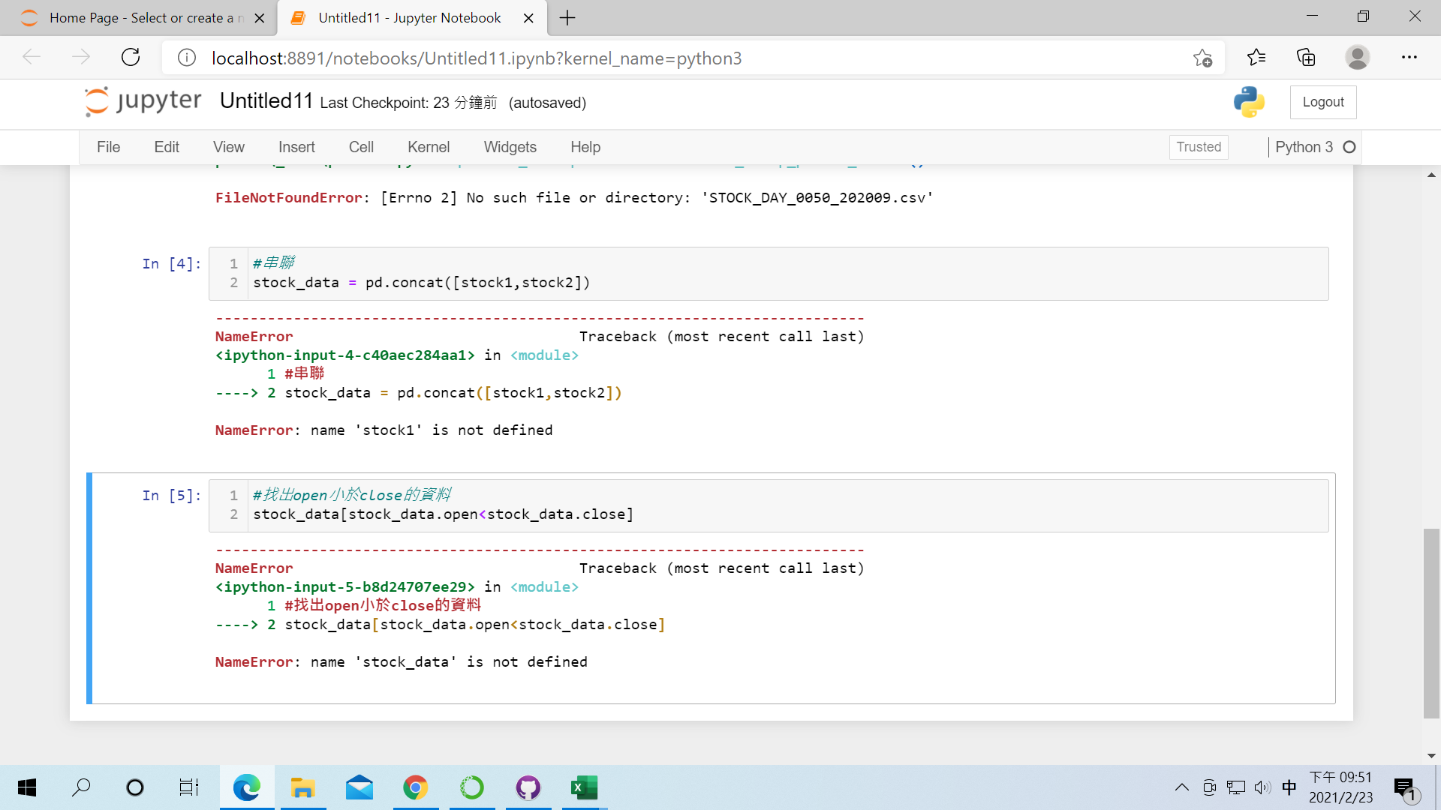Viewport: 1441px width, 810px height.
Task: View site information icon in address bar
Action: [x=187, y=58]
